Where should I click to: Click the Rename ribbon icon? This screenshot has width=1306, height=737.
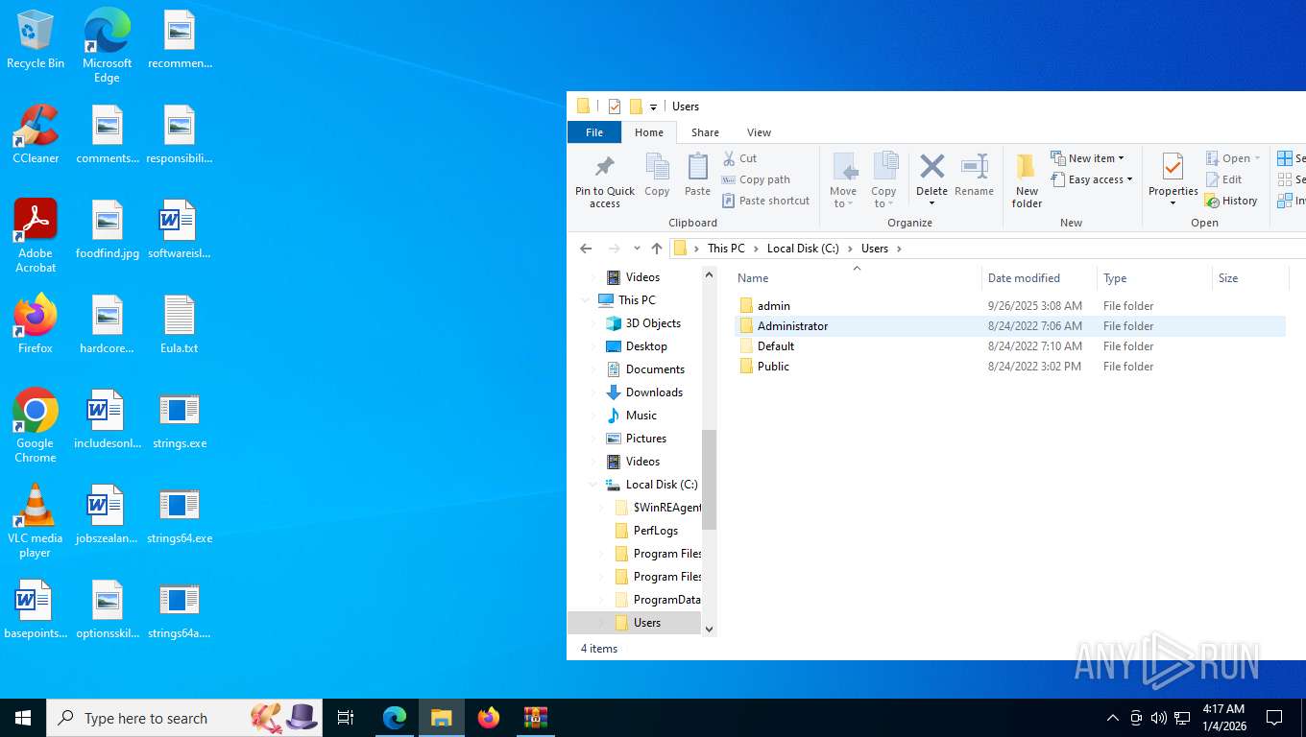[975, 166]
